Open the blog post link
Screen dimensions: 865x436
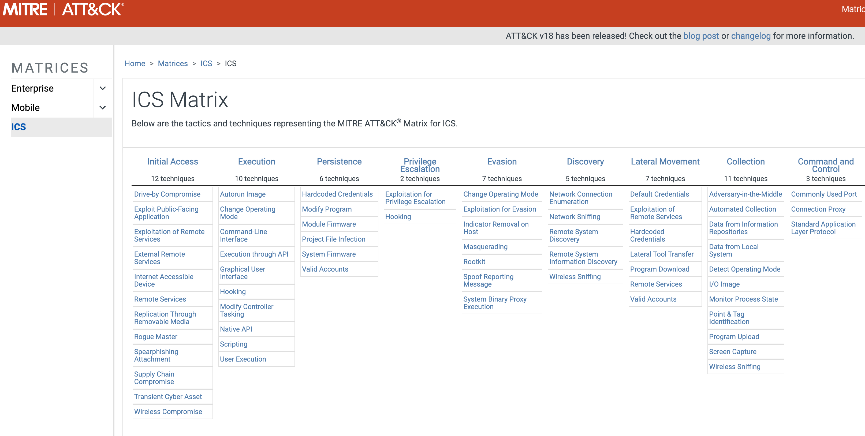coord(701,36)
